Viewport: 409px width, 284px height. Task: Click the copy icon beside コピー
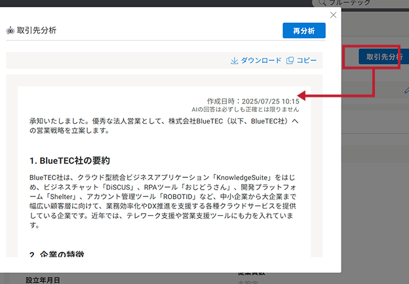coord(290,61)
